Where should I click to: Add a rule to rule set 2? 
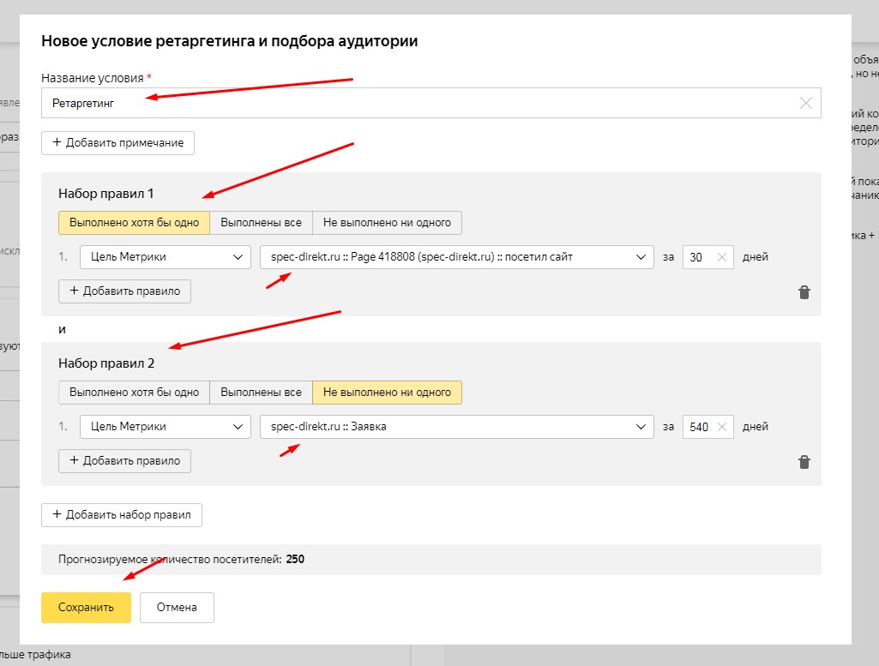[125, 461]
